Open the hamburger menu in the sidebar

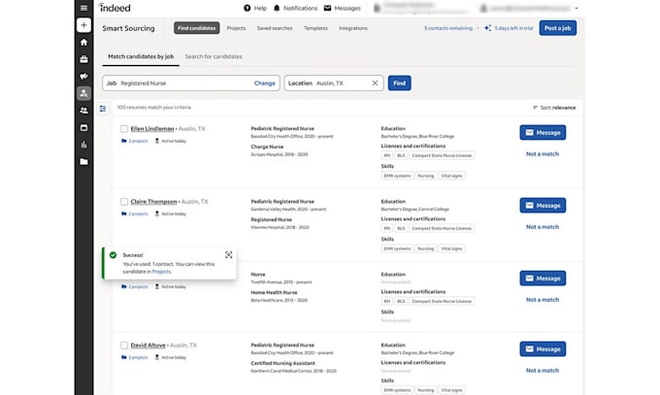tap(83, 8)
